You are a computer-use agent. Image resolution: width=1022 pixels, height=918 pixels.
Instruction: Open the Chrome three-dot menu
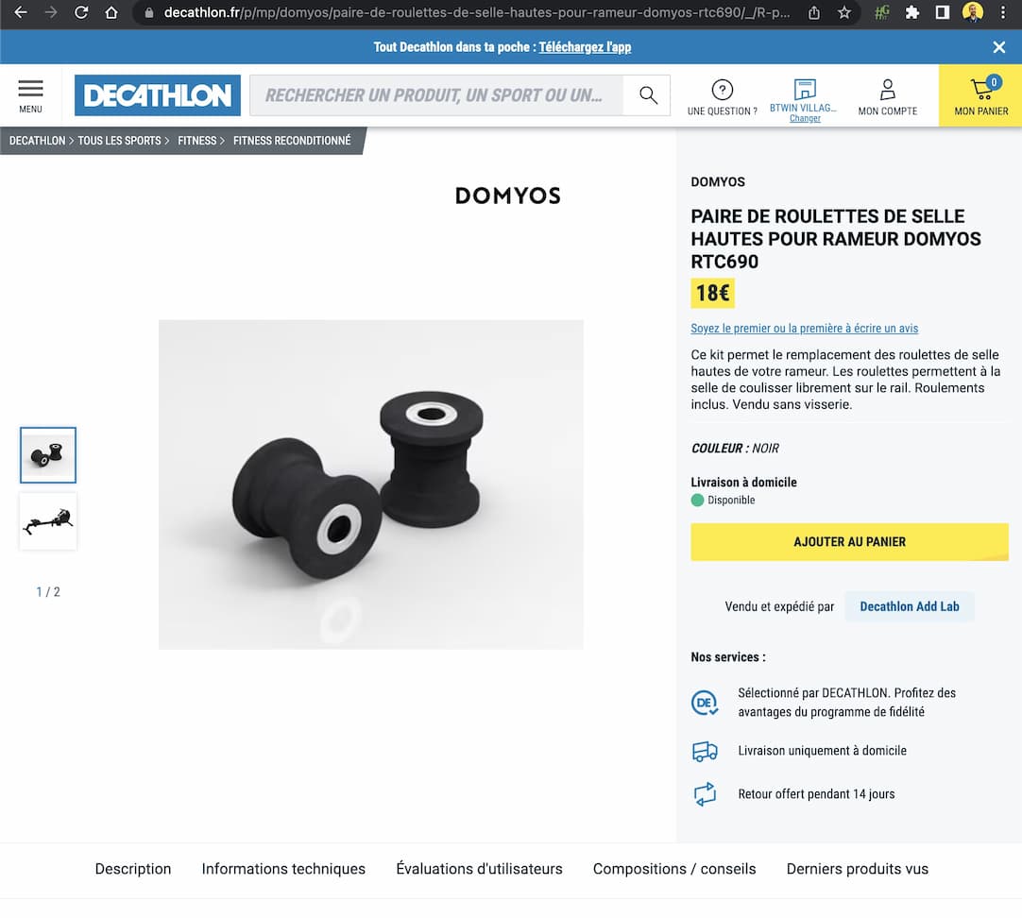pos(1003,12)
